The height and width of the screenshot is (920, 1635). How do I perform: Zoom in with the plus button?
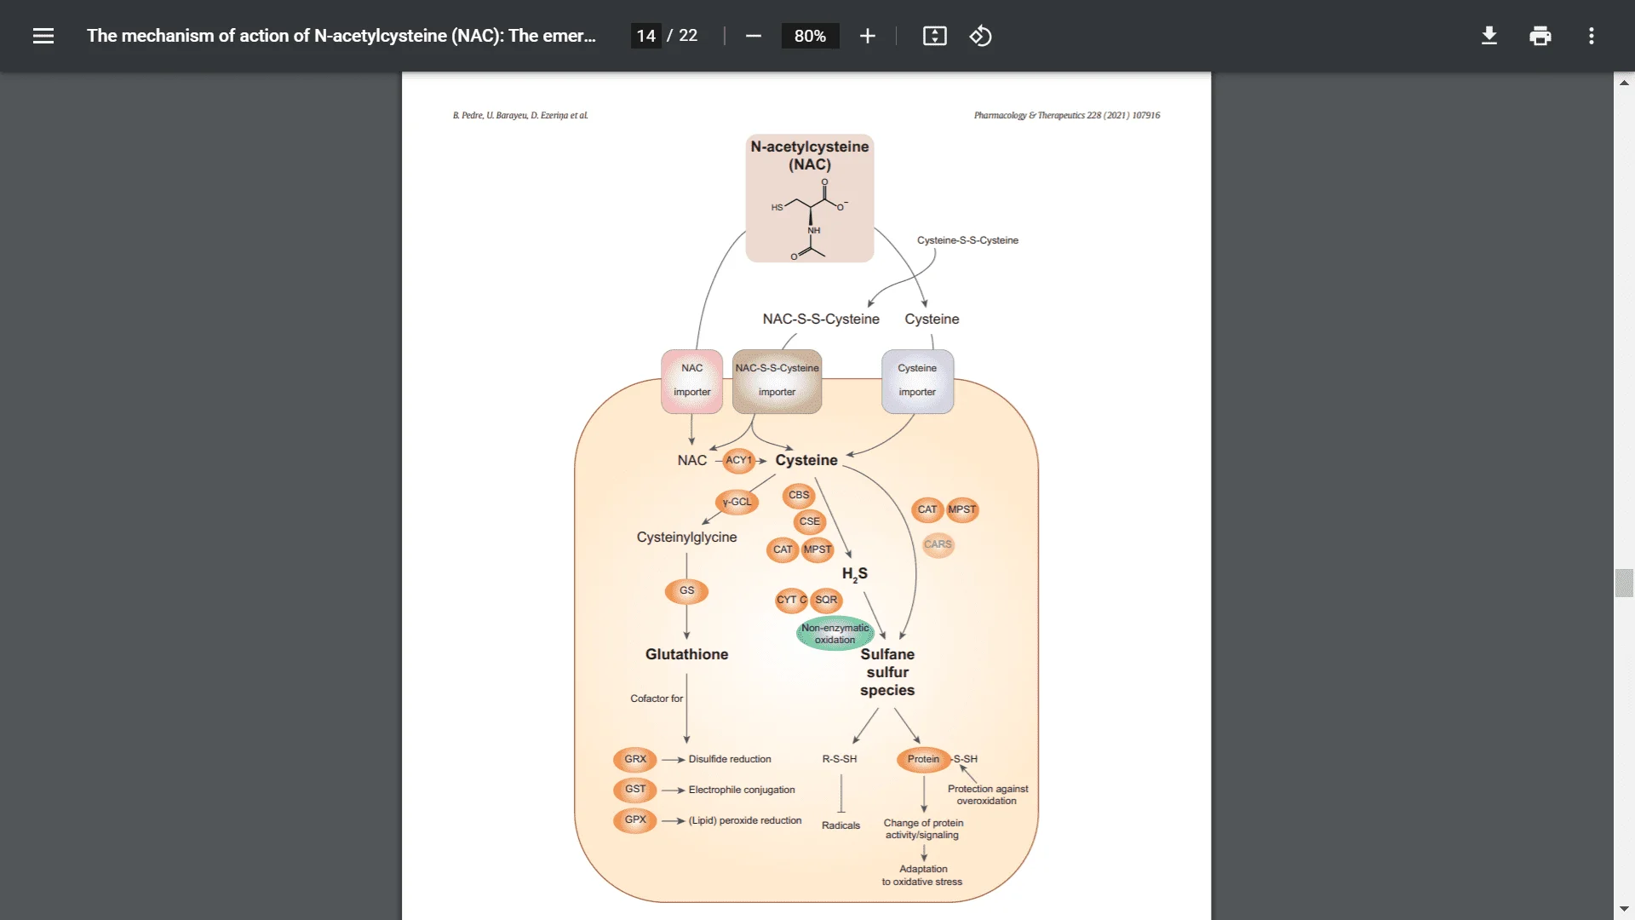click(868, 36)
